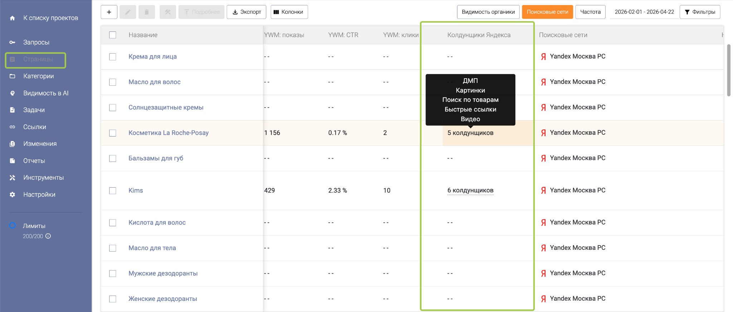This screenshot has height=312, width=733.
Task: Click the plus add button in toolbar
Action: [x=109, y=12]
